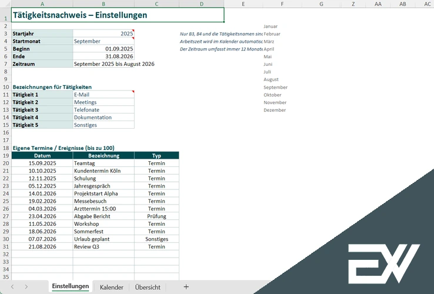The image size is (434, 294).
Task: Select row 32 header
Action: 6,254
